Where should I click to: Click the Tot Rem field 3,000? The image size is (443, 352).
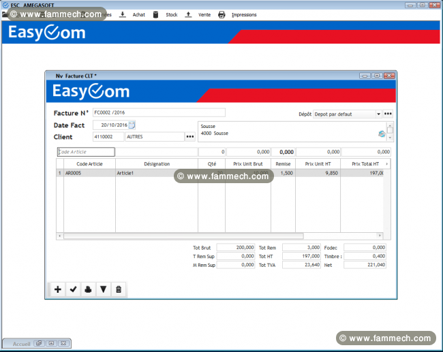tap(301, 248)
